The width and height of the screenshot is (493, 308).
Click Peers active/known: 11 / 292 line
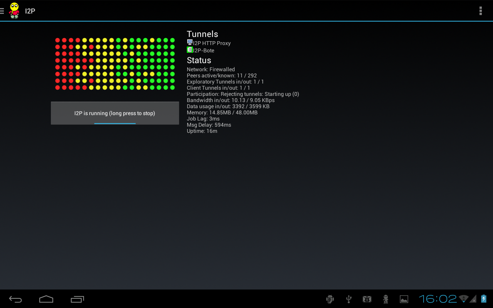tap(222, 75)
